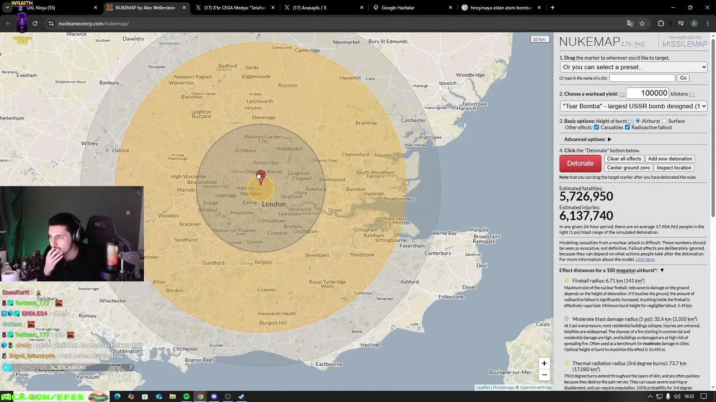The image size is (716, 402).
Task: Open the media control icon in toolbar
Action: (681, 23)
